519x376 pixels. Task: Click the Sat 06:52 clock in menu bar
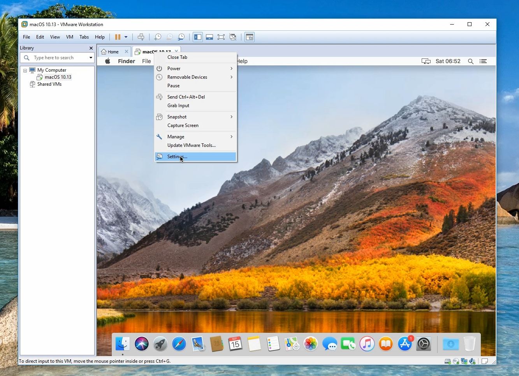point(448,61)
